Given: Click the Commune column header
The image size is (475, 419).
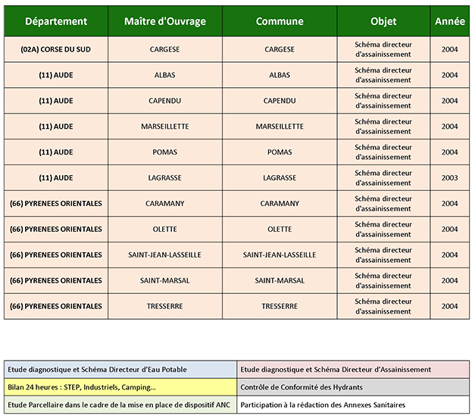Looking at the screenshot, I should [280, 21].
